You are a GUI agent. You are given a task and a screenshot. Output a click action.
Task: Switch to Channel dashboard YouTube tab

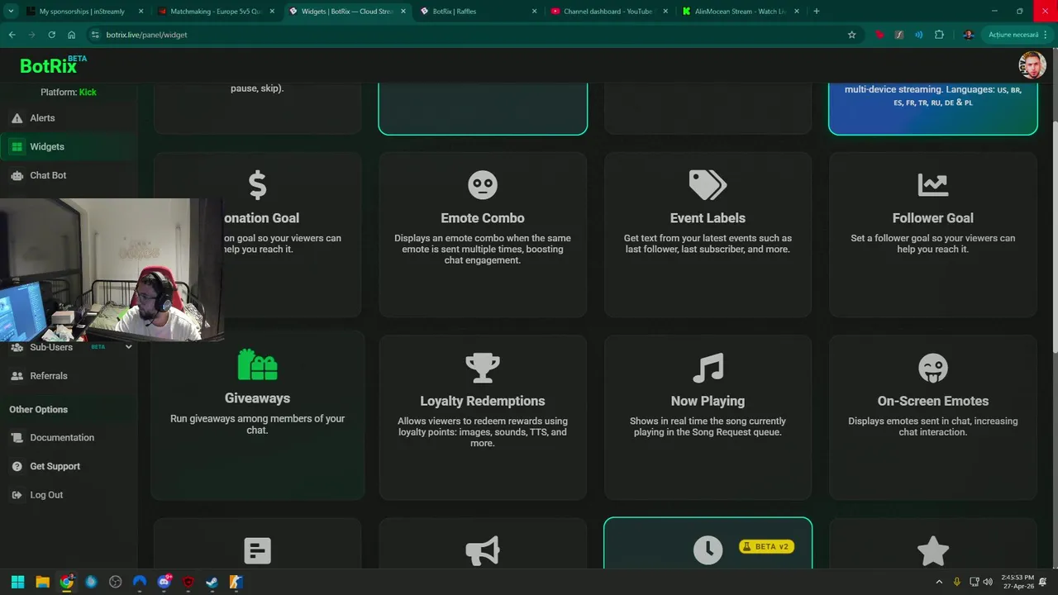tap(609, 12)
